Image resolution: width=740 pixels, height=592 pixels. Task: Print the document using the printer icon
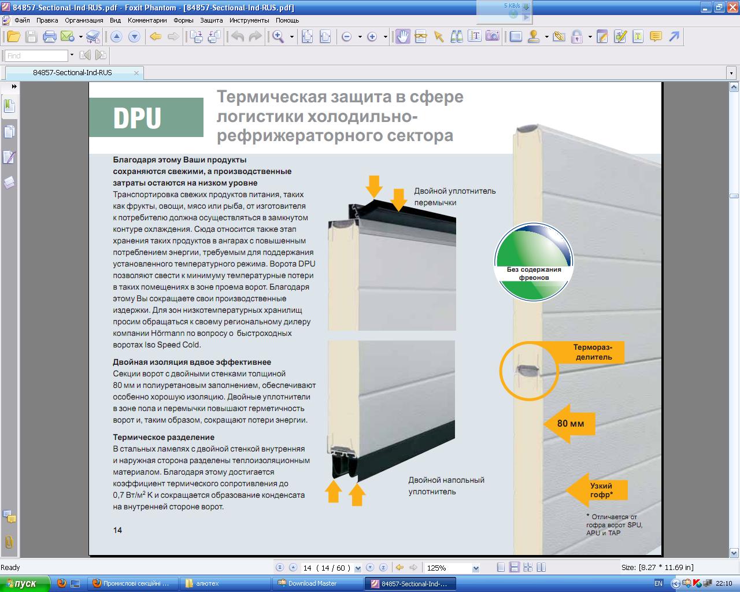click(50, 37)
